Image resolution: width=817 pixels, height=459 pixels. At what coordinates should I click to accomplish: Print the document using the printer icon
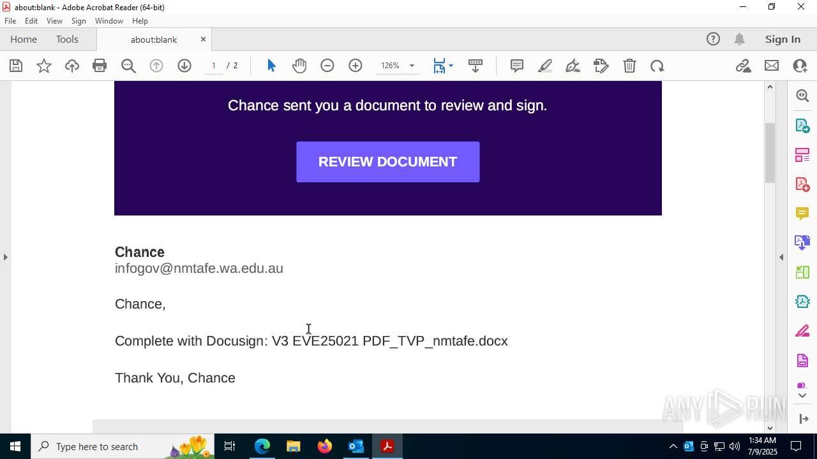tap(100, 66)
